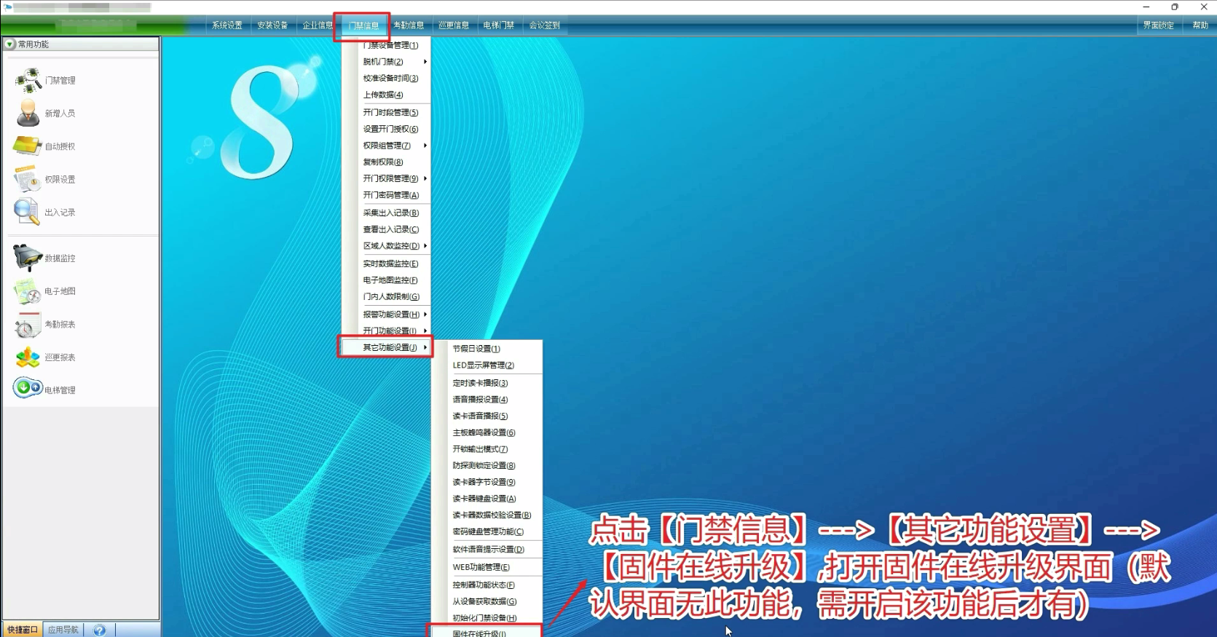Choose 节假日设置(1) from submenu

[x=476, y=349]
